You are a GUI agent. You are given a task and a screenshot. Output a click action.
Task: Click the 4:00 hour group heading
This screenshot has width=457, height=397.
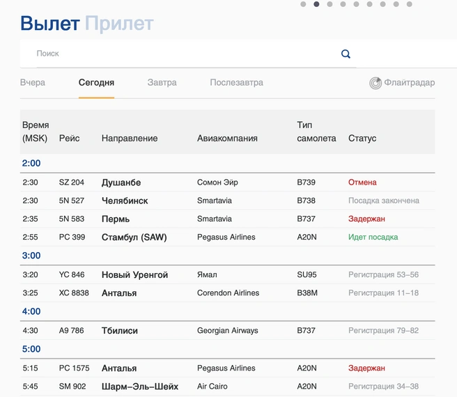(31, 311)
